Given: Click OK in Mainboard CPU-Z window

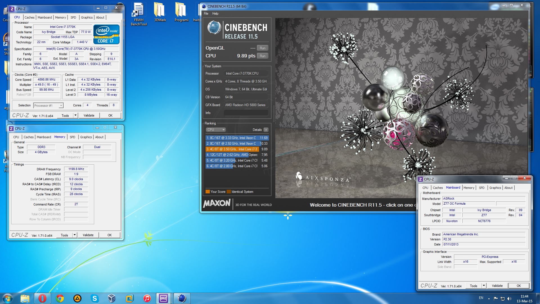Looking at the screenshot, I should tap(519, 286).
